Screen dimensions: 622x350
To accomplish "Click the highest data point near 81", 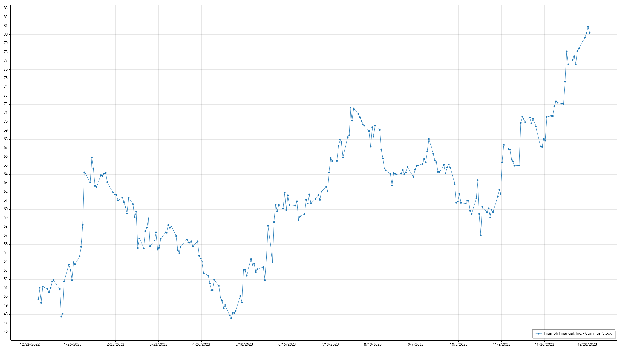I will 588,27.
